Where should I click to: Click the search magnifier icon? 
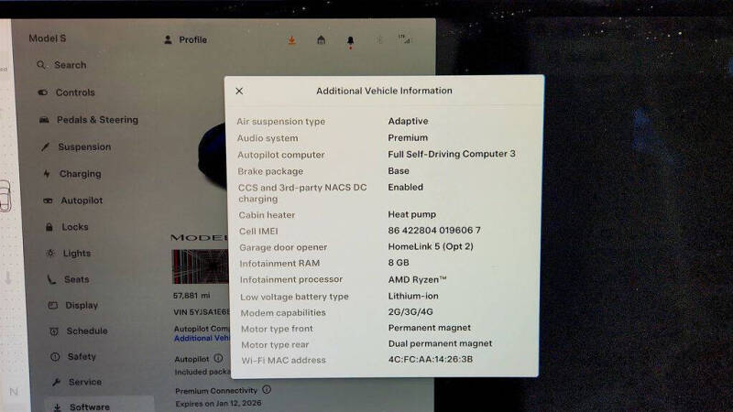tap(41, 65)
